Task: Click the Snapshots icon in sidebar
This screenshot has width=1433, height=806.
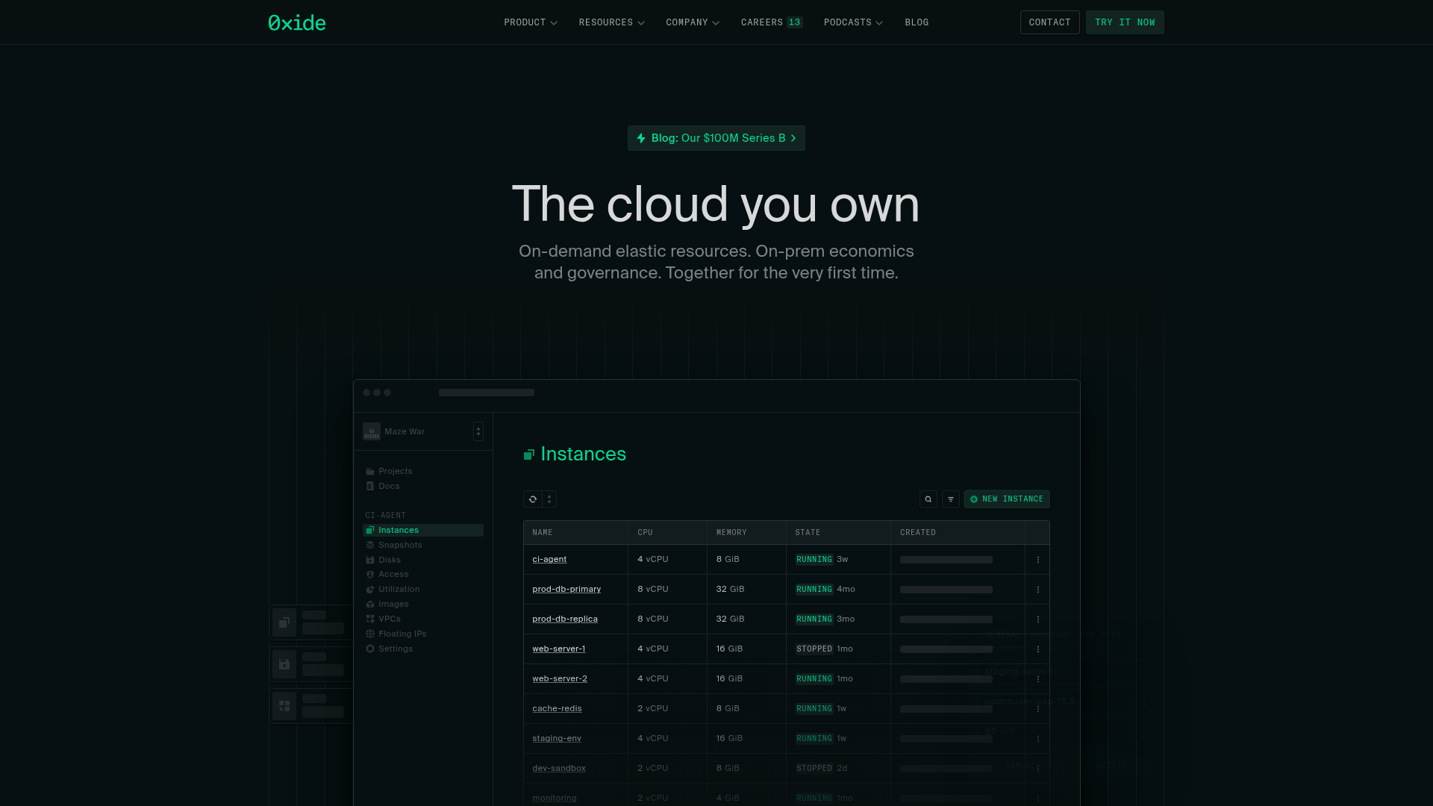Action: 370,546
